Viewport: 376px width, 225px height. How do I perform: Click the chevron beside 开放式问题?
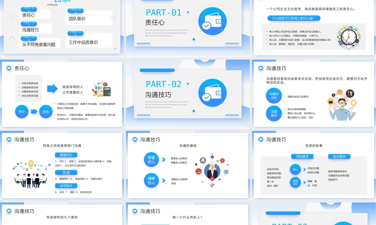[x=304, y=169]
